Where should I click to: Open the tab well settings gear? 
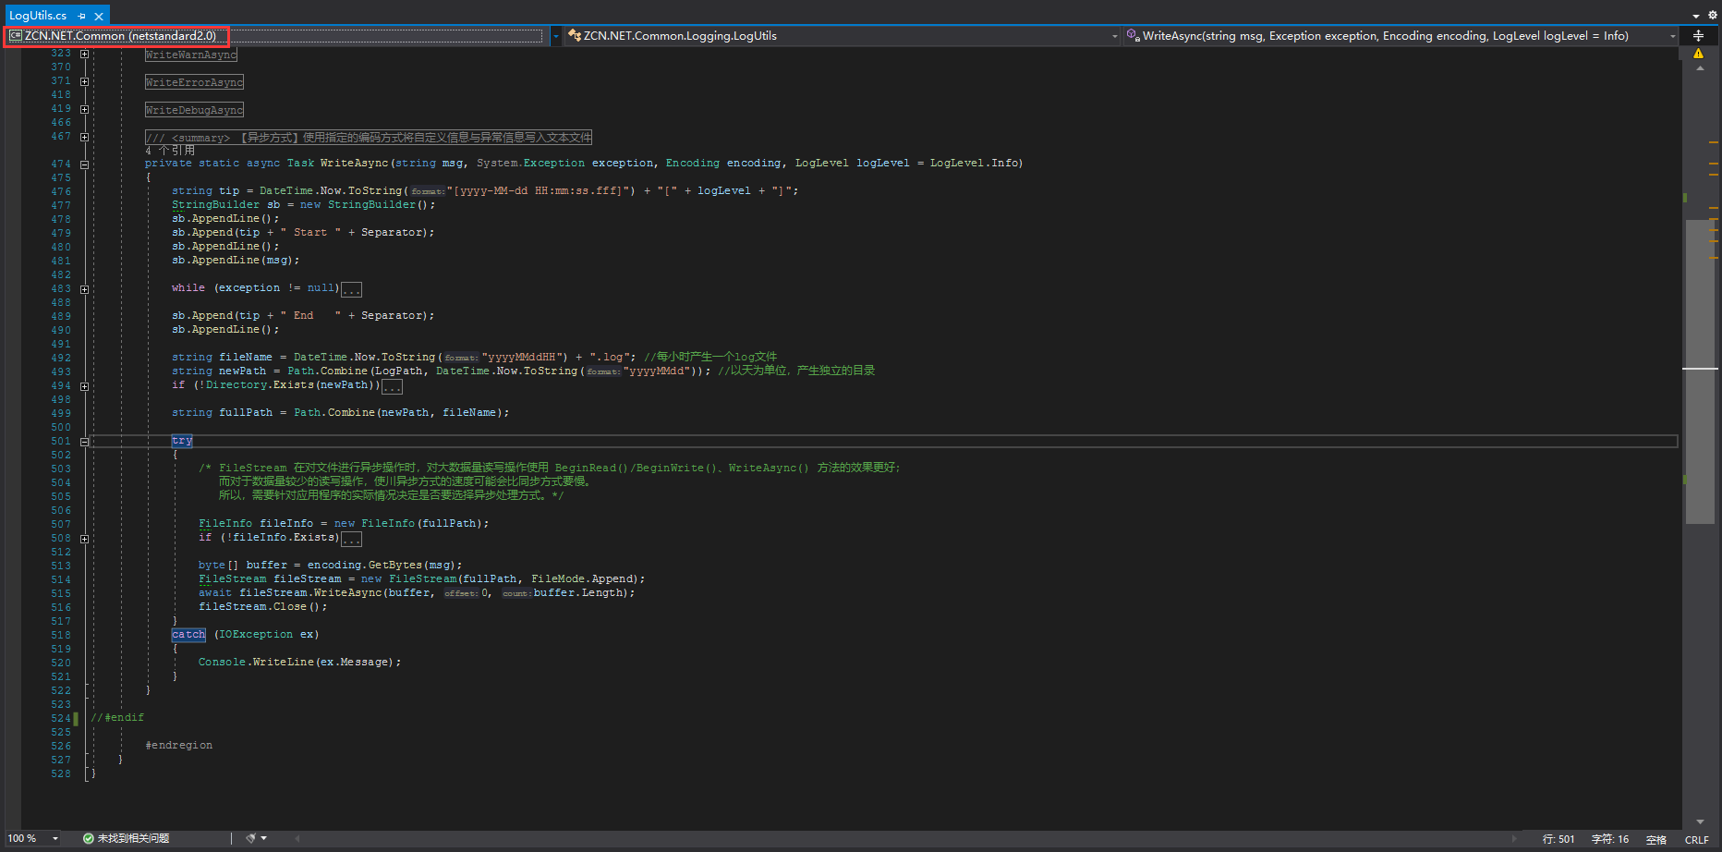pos(1712,15)
